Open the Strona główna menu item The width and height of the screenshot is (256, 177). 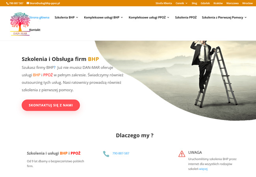[39, 17]
